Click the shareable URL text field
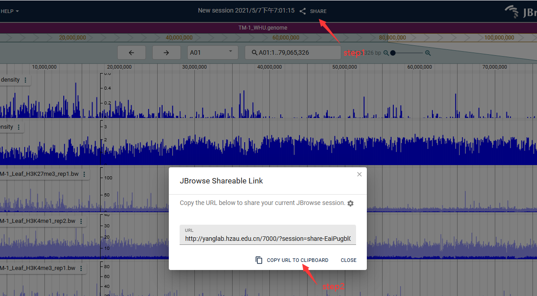537x296 pixels. tap(268, 238)
